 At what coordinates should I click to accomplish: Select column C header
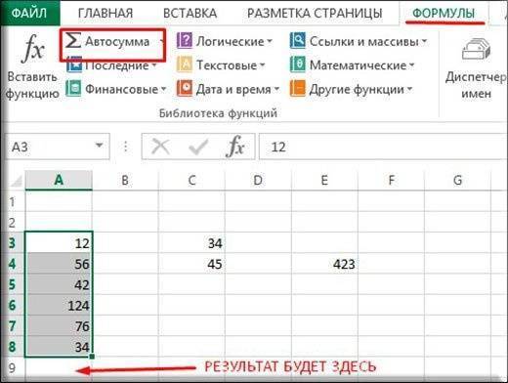point(191,180)
